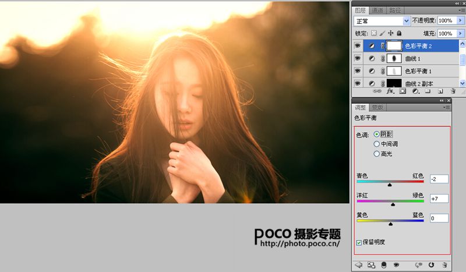
Task: Collapse the Adjustments panel group
Action: [443, 101]
